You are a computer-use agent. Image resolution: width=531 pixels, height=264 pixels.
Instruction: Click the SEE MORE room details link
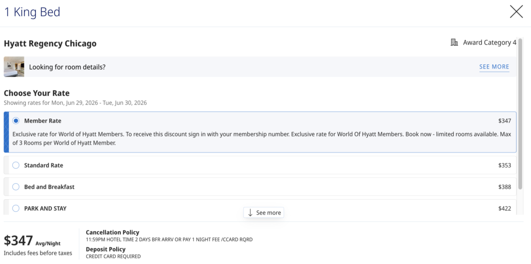[494, 67]
